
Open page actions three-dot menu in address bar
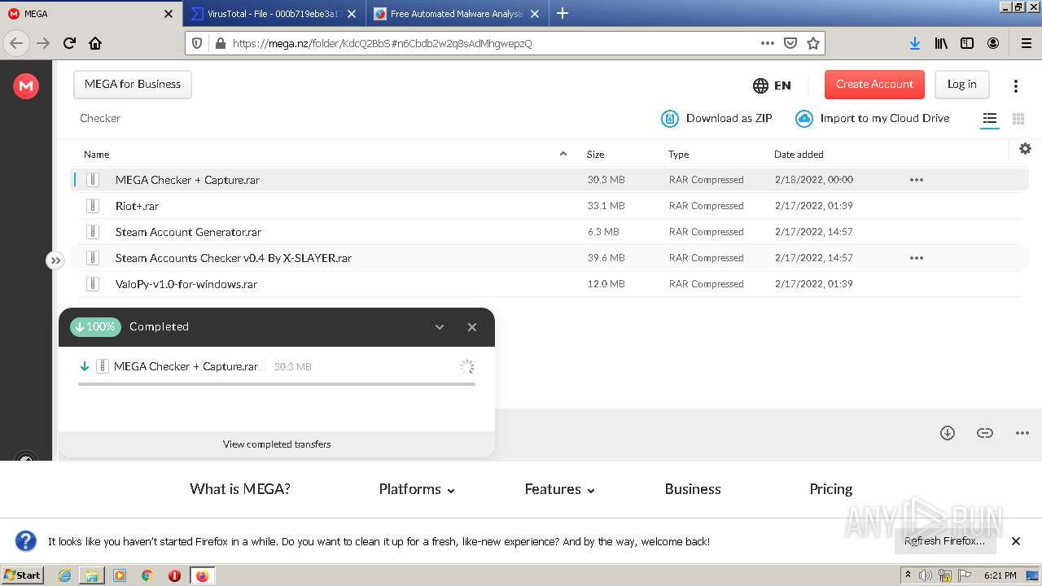767,43
